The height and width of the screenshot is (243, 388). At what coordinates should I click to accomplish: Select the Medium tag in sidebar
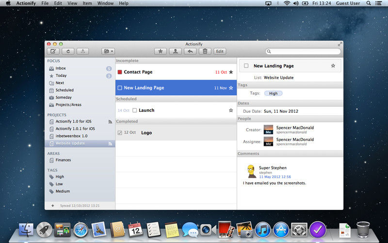(80, 191)
